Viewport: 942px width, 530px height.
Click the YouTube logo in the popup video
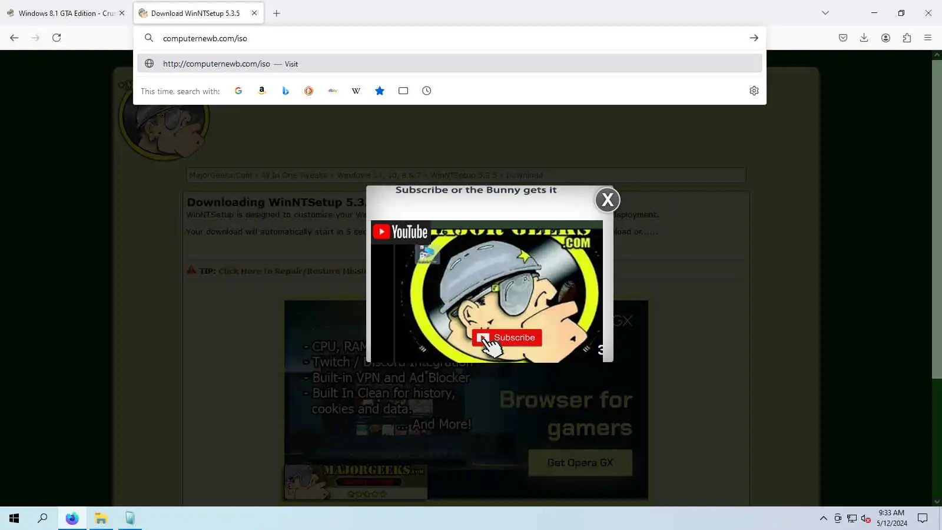(401, 232)
